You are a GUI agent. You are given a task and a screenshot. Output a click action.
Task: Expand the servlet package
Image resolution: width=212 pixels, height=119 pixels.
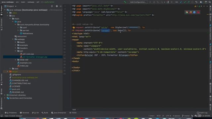[18, 30]
